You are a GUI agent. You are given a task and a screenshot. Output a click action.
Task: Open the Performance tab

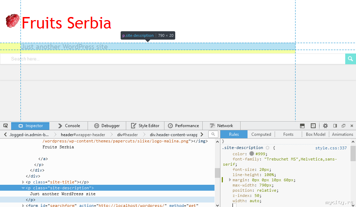tap(183, 126)
